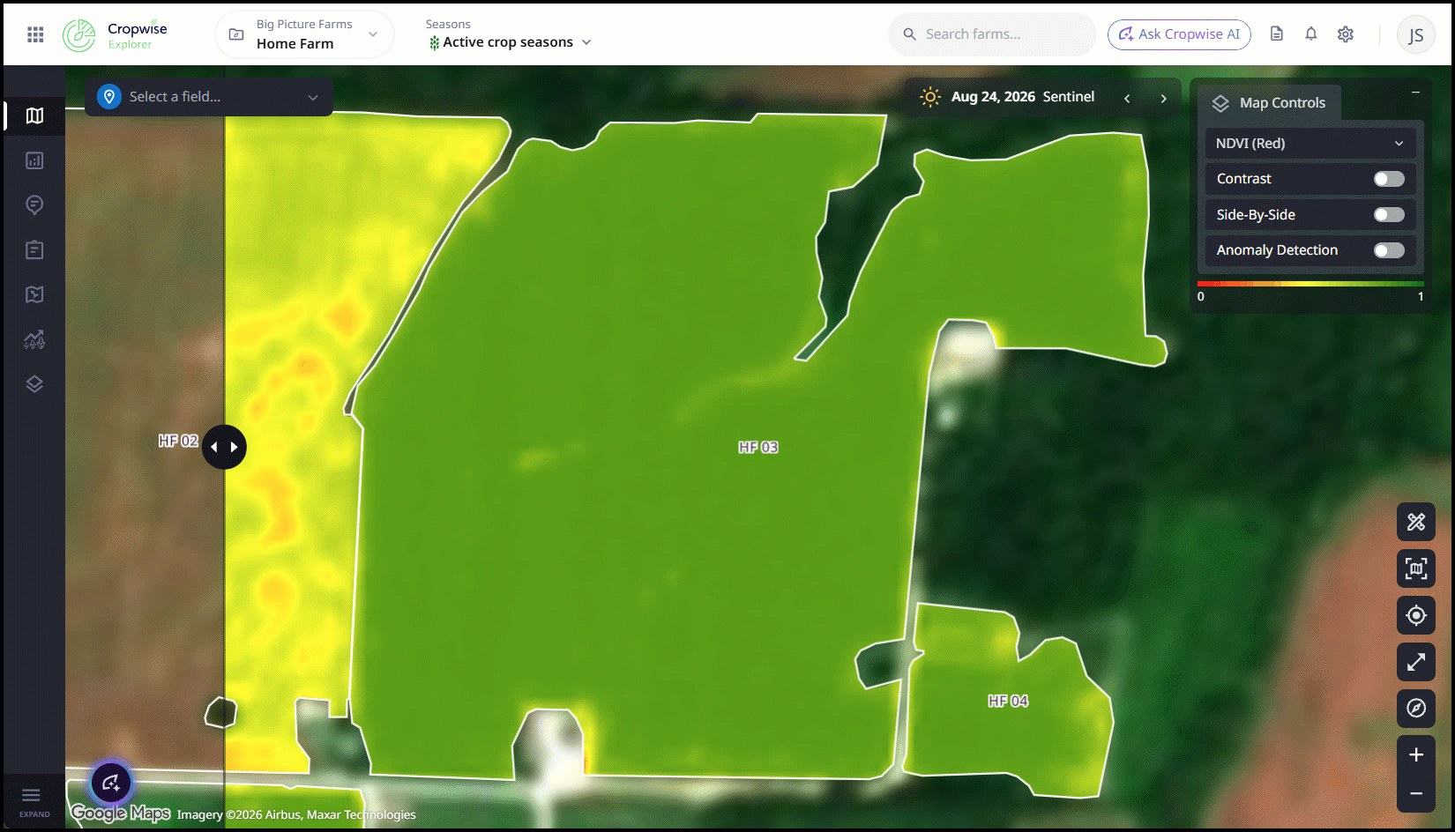Open the reports chart sidebar icon
The image size is (1455, 832).
click(x=34, y=160)
